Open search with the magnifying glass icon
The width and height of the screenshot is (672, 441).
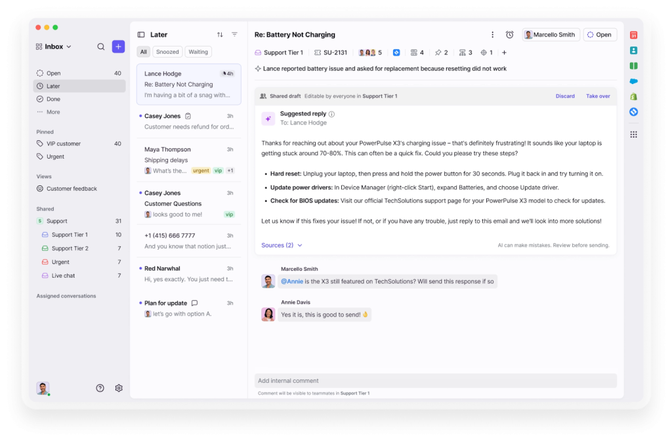tap(100, 47)
